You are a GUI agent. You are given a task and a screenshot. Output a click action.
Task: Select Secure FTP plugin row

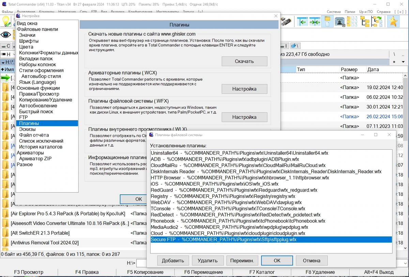[271, 240]
